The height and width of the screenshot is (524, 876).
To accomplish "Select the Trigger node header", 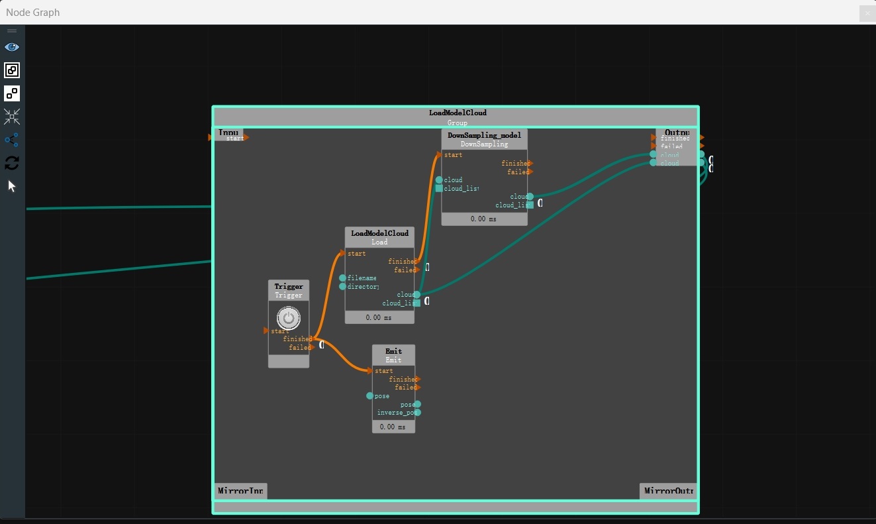I will (289, 291).
